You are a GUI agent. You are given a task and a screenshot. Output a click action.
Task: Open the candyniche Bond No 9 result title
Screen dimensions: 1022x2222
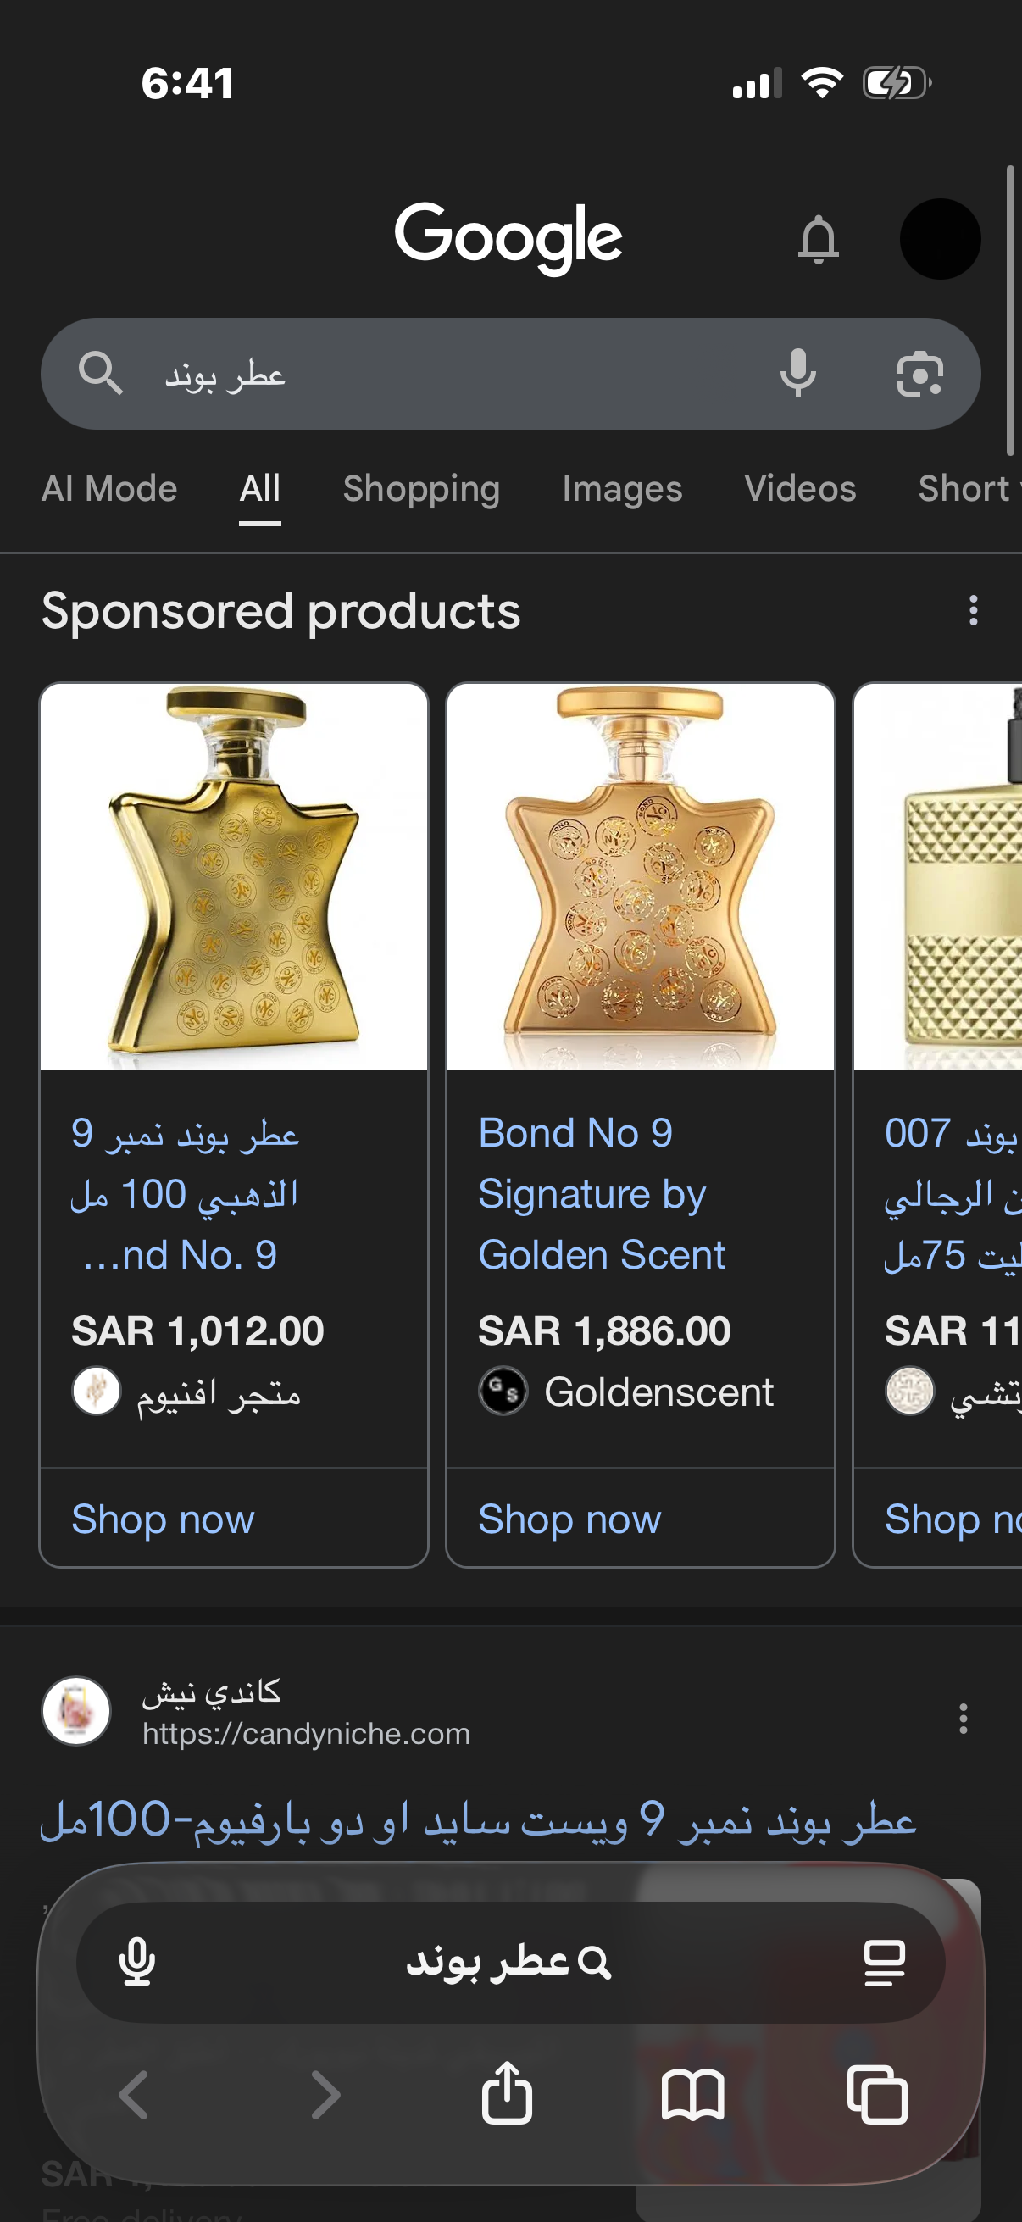(x=477, y=1819)
